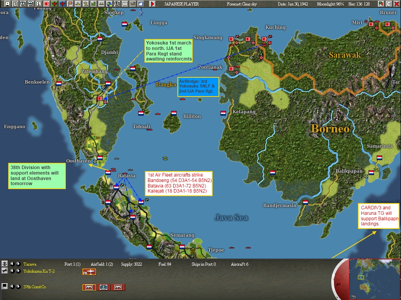Image resolution: width=401 pixels, height=300 pixels.
Task: Click the double yellow ships icon
Action: 86,4
